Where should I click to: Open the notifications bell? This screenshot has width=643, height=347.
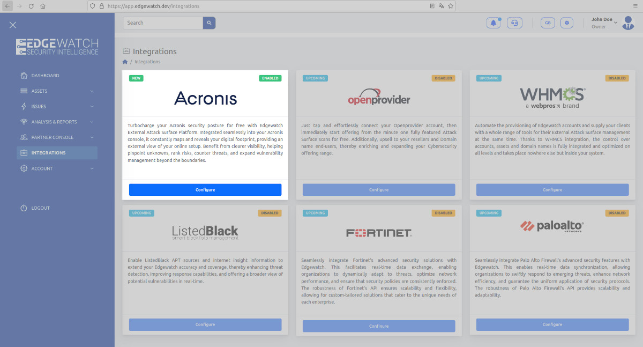click(x=493, y=23)
